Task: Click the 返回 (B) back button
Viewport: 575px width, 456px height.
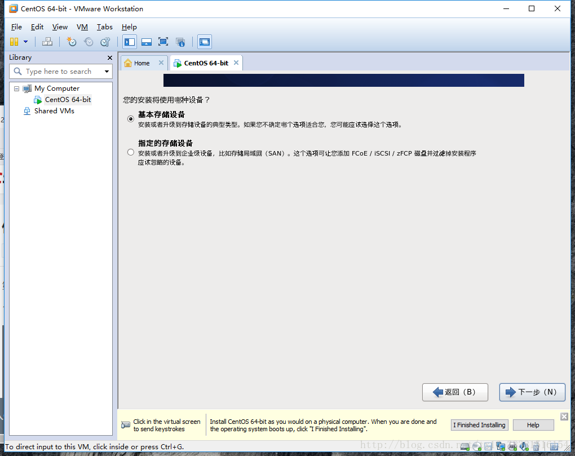Action: 455,392
